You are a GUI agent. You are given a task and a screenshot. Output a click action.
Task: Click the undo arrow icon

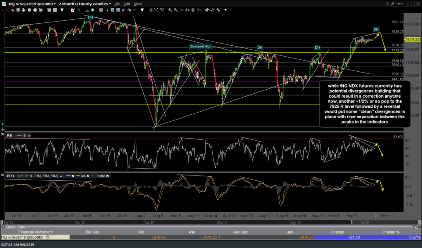124,10
